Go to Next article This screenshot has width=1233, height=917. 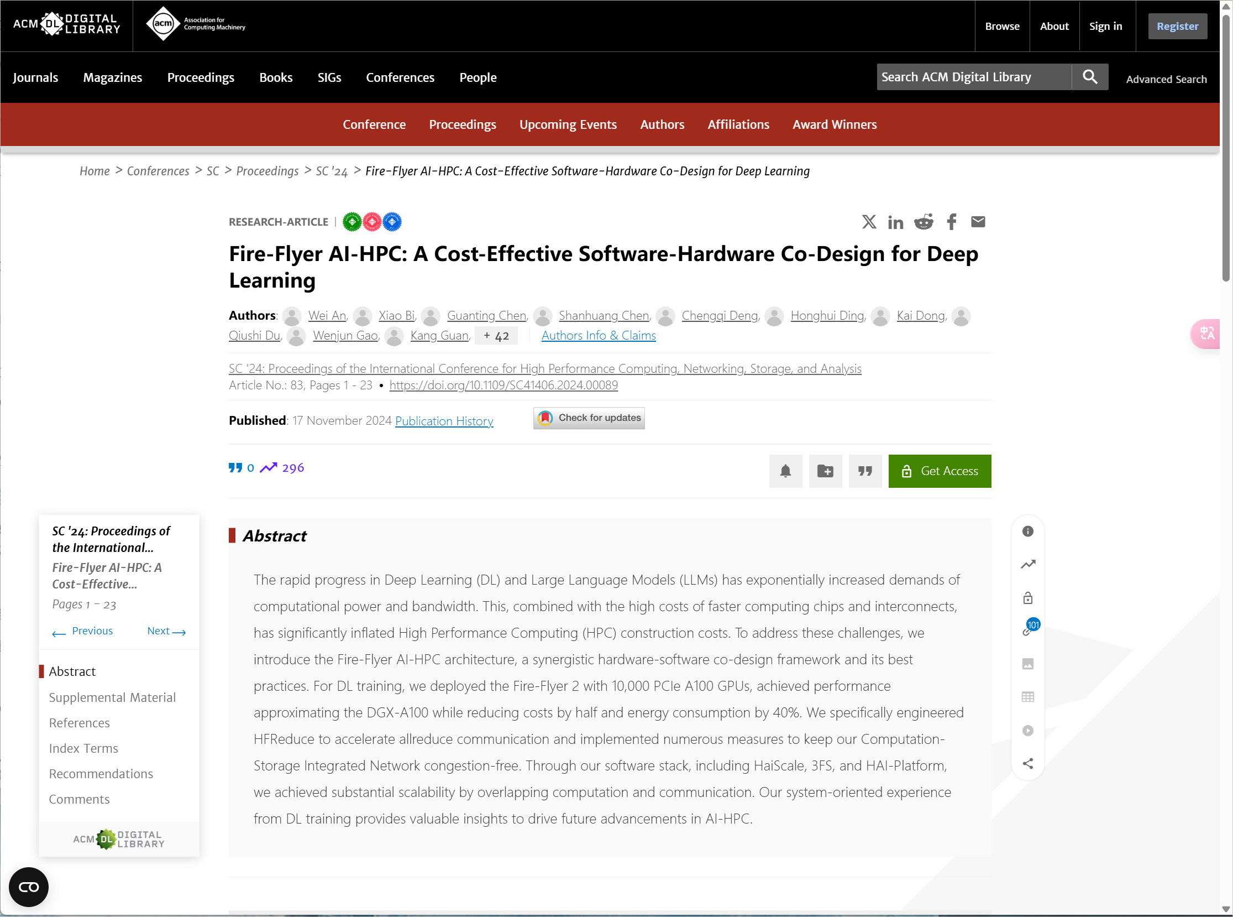(x=166, y=631)
